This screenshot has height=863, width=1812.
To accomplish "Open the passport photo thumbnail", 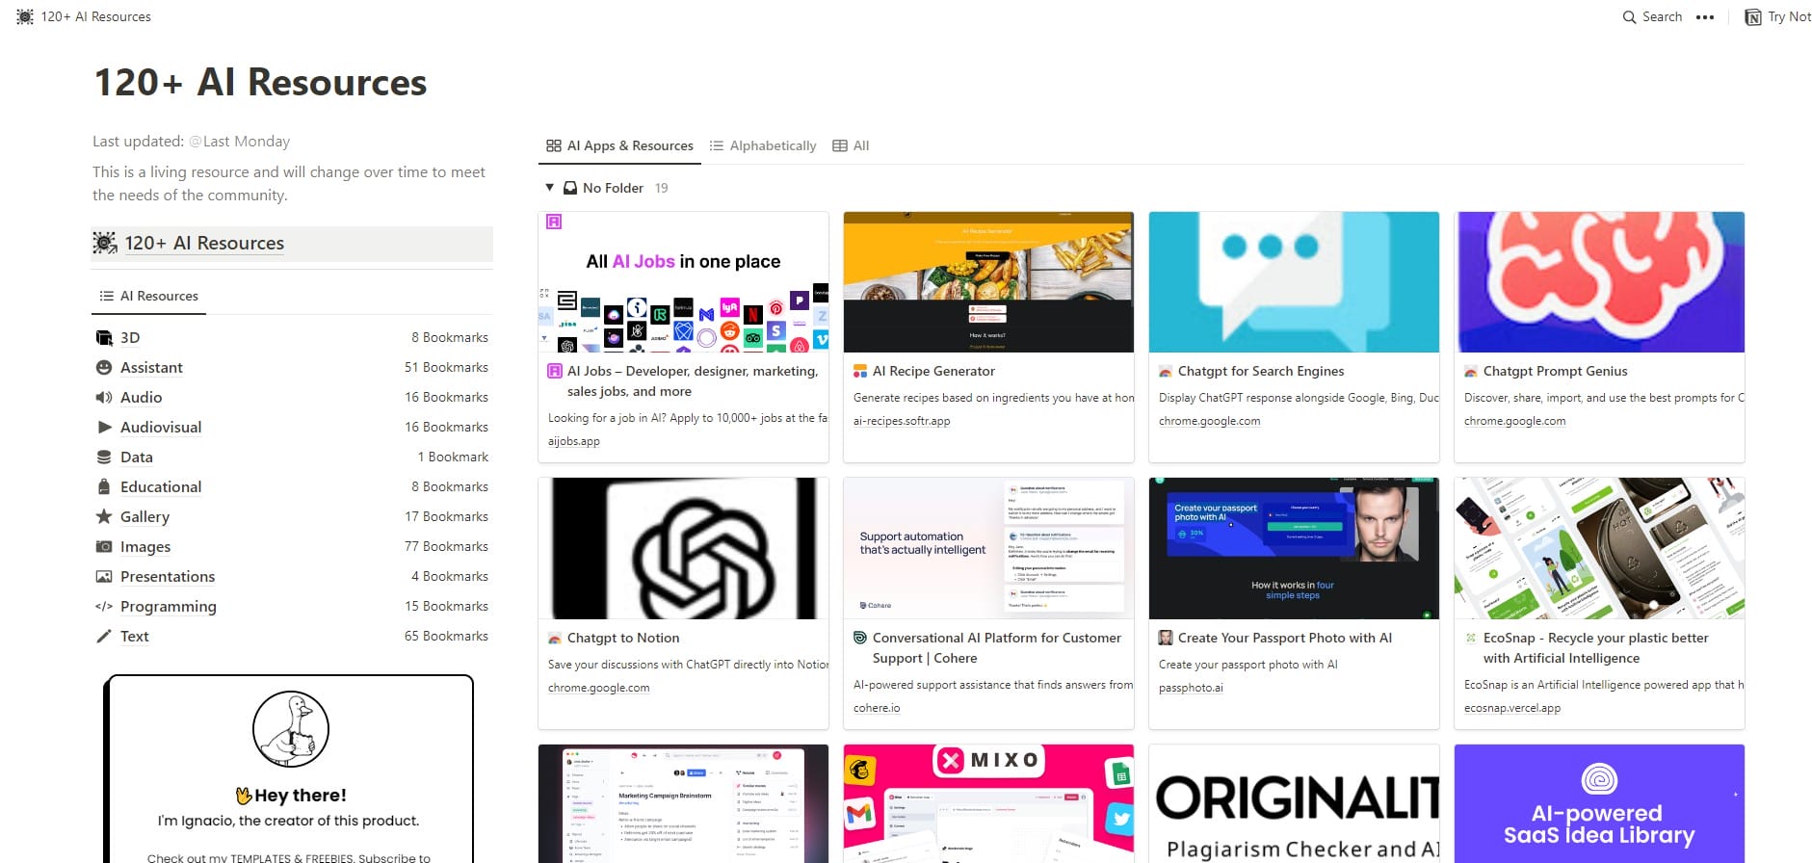I will point(1294,549).
